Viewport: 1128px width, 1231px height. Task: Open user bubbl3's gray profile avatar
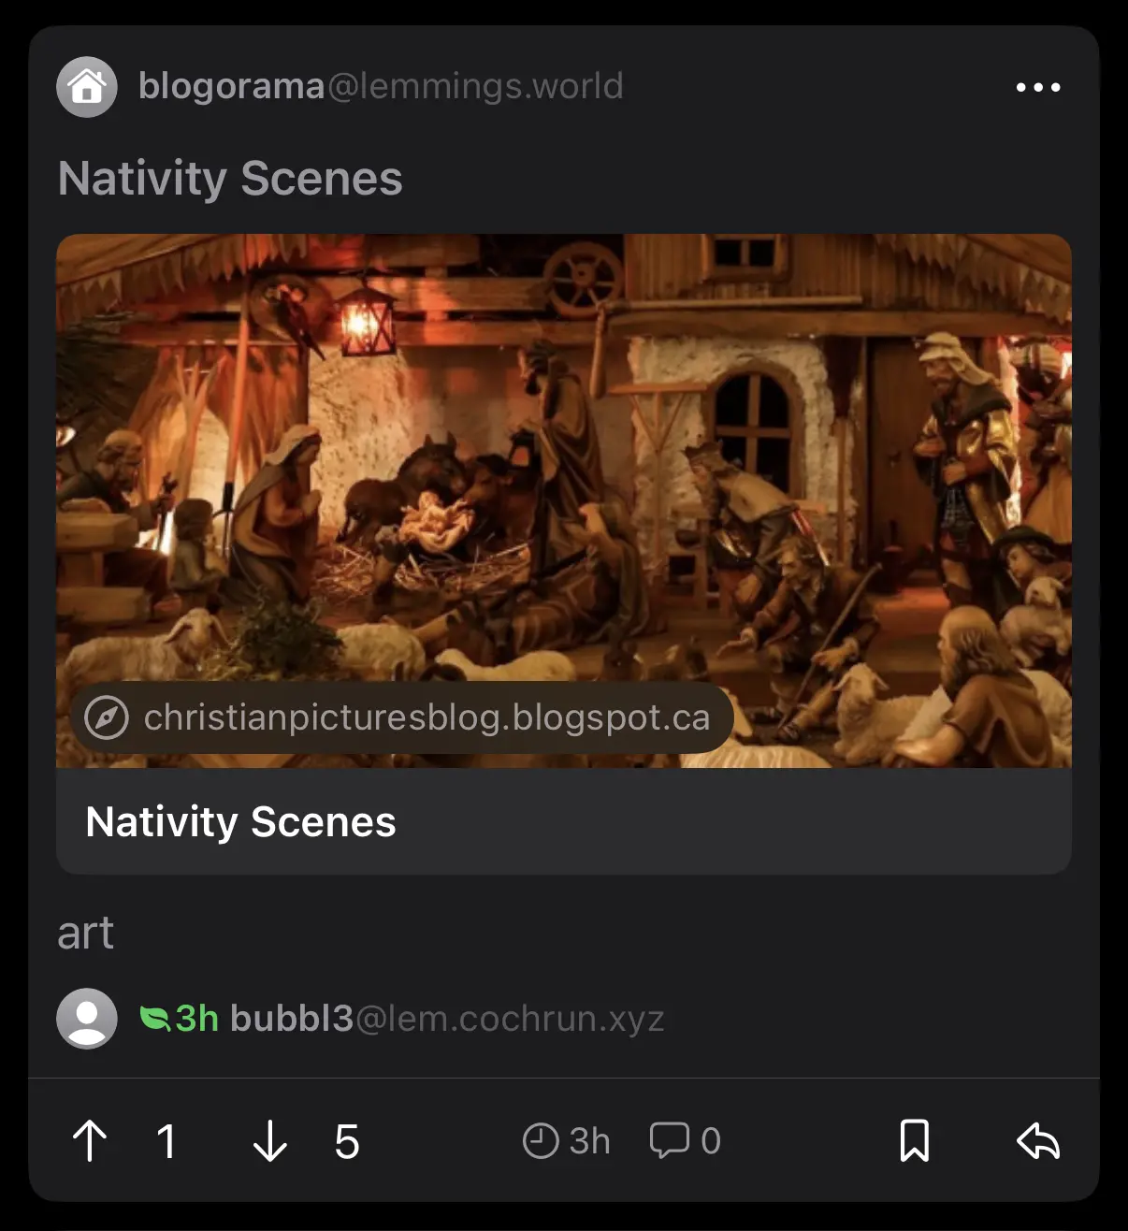(x=87, y=1019)
